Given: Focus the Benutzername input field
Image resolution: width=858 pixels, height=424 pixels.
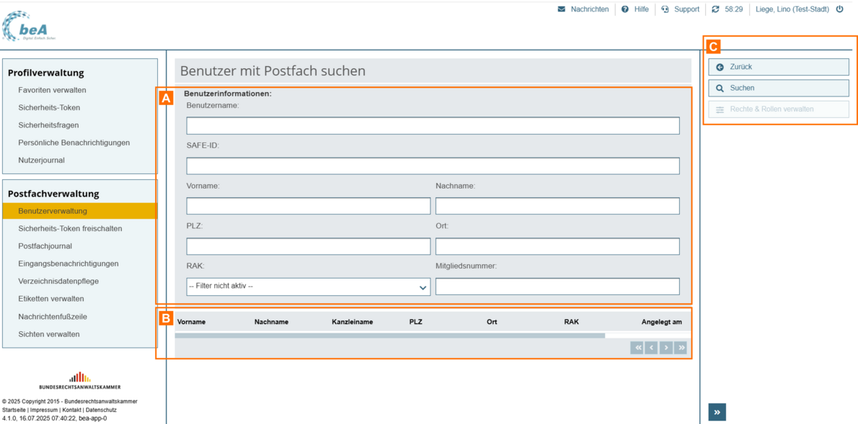Looking at the screenshot, I should tap(433, 125).
